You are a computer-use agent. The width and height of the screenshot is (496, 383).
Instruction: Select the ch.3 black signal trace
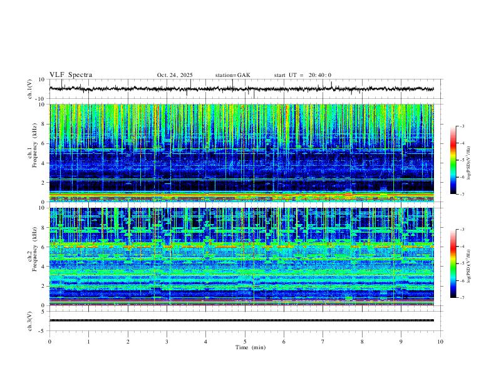click(242, 320)
